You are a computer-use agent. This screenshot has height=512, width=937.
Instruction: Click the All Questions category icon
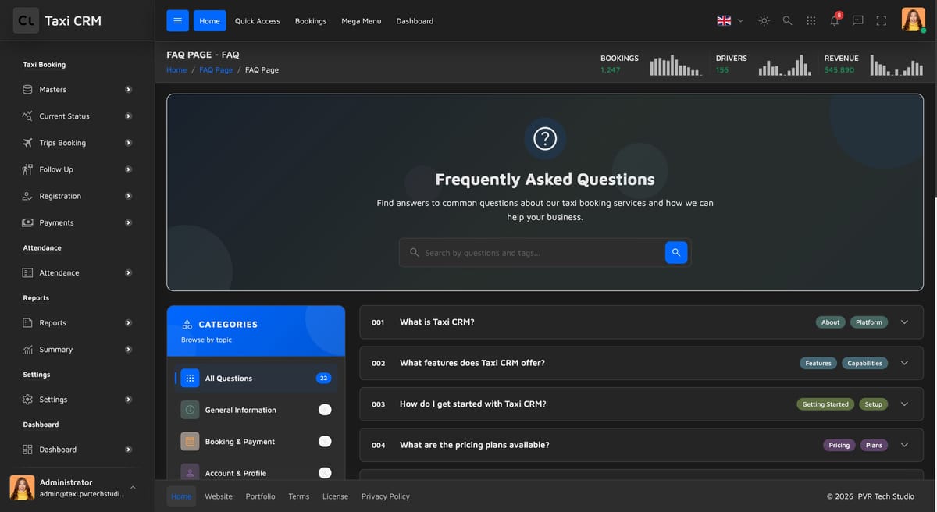click(x=190, y=378)
